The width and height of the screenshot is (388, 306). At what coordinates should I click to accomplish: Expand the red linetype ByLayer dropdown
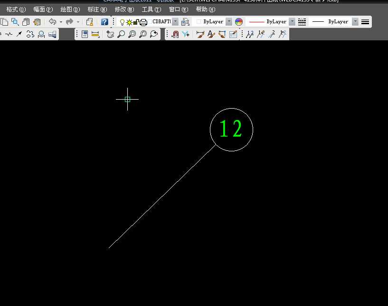tap(292, 22)
